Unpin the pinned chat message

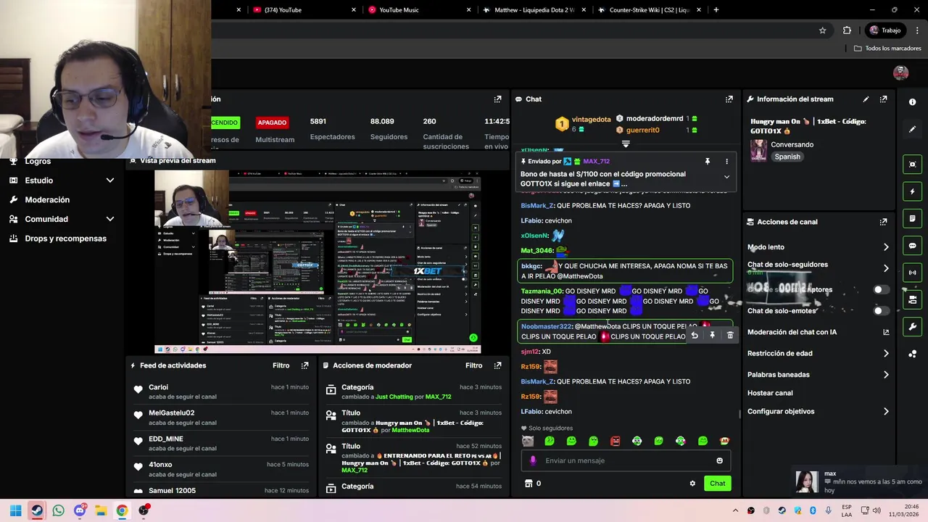point(708,162)
